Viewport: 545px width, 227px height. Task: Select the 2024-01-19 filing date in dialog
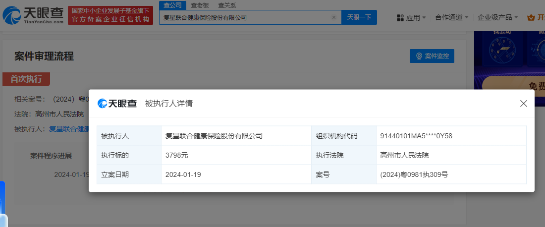point(183,174)
